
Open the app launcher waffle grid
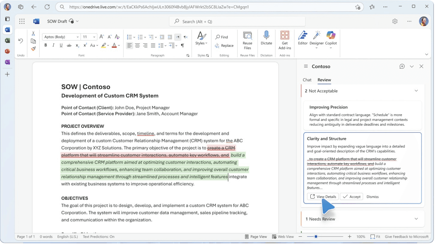(x=22, y=21)
